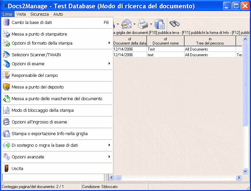Click the Document nome column header
The width and height of the screenshot is (251, 191).
166,41
